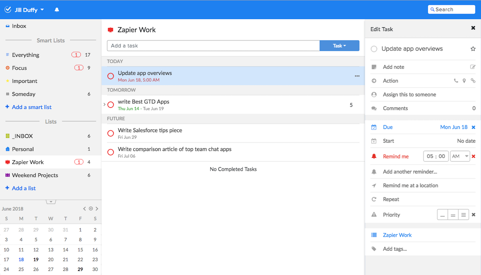The height and width of the screenshot is (275, 481).
Task: Click Add a list link
Action: coord(24,188)
